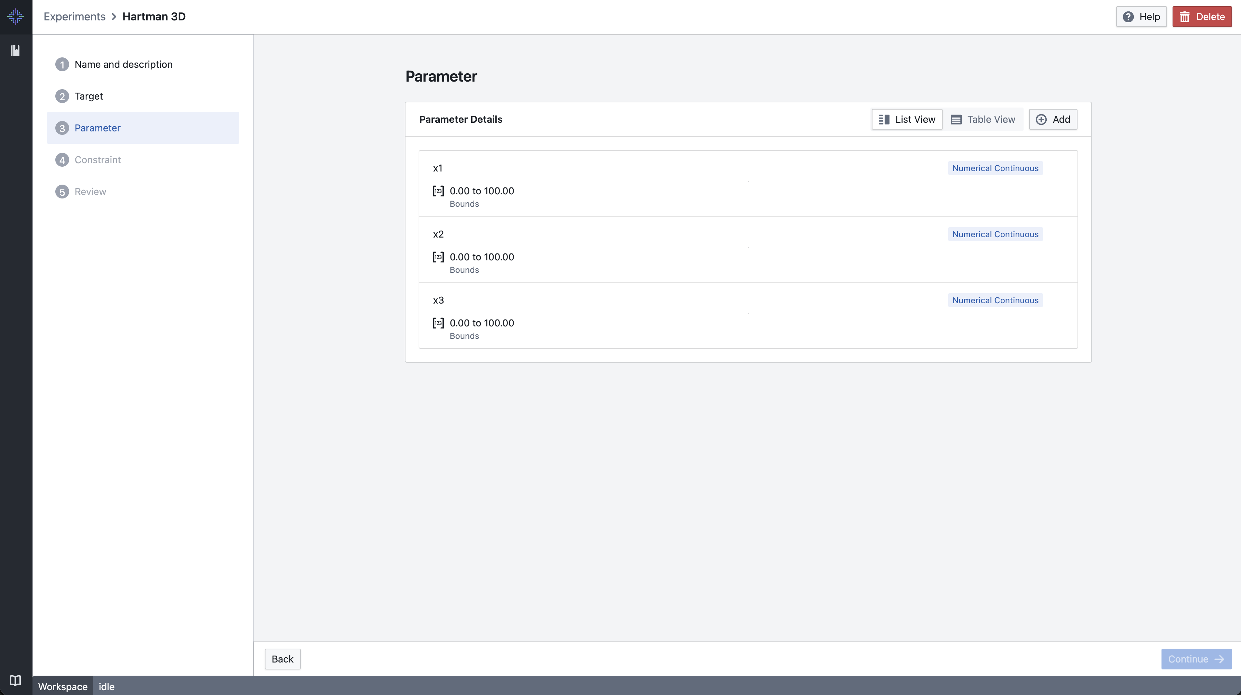The width and height of the screenshot is (1241, 695).
Task: Expand the x3 parameter entry
Action: (748, 316)
